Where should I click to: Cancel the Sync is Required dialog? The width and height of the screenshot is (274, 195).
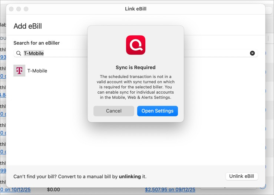(x=114, y=111)
